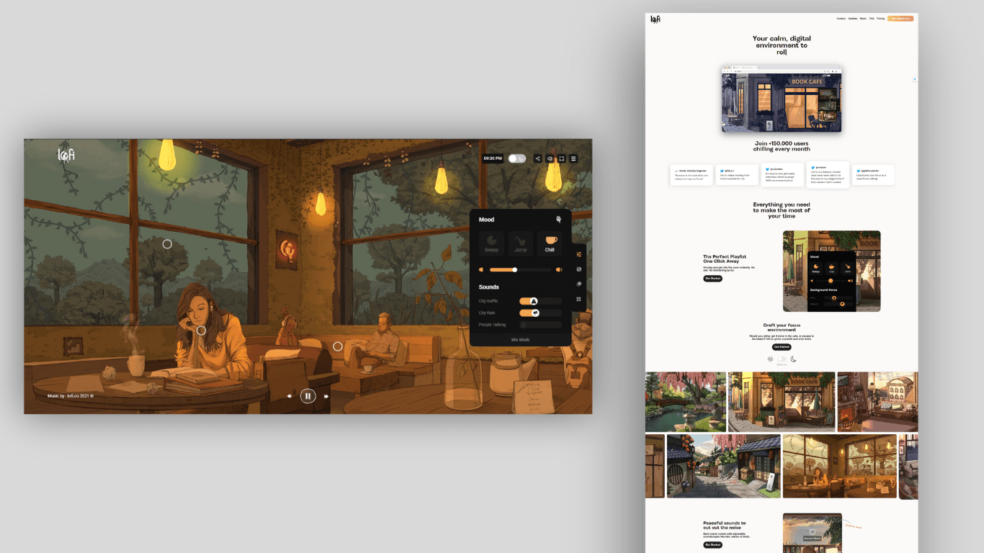Pause the music with the center pause button
Screen dimensions: 984x553
pyautogui.click(x=308, y=395)
